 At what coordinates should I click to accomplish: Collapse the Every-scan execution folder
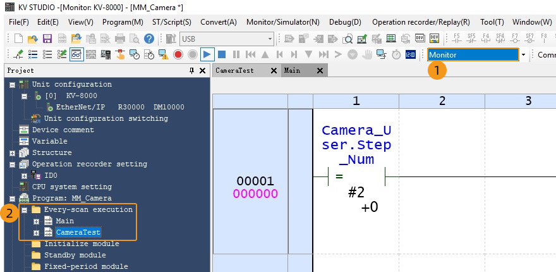point(25,209)
